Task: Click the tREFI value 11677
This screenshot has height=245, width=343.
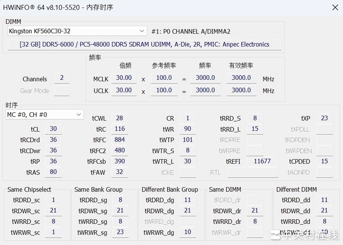Action: tap(262, 161)
